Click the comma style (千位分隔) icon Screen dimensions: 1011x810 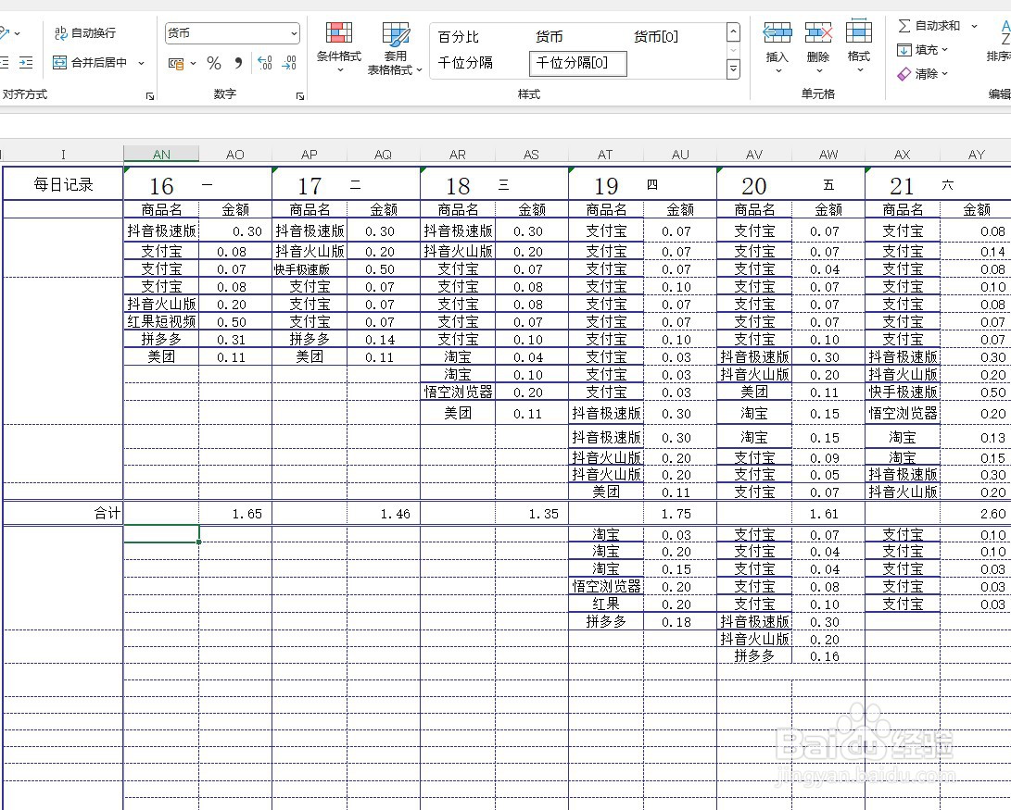click(x=239, y=63)
